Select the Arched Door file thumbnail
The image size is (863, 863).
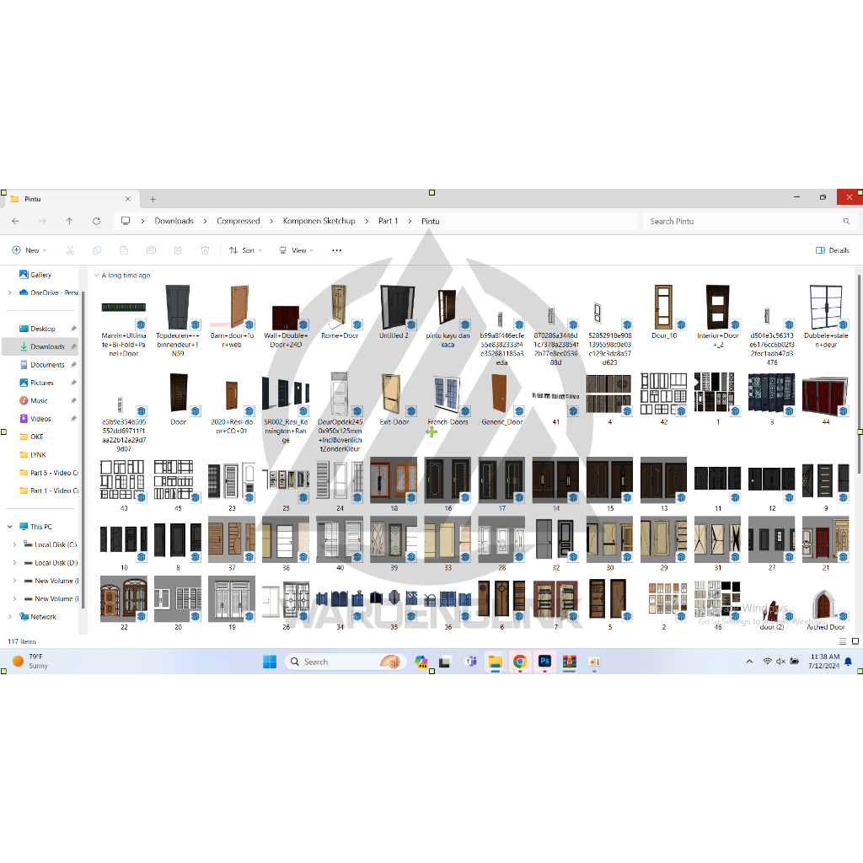coord(825,603)
